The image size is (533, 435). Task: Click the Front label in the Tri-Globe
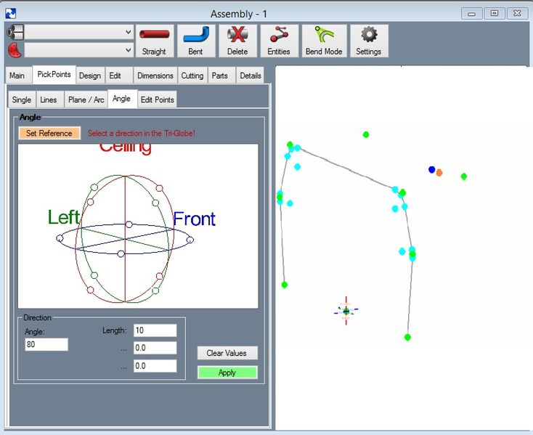coord(194,219)
